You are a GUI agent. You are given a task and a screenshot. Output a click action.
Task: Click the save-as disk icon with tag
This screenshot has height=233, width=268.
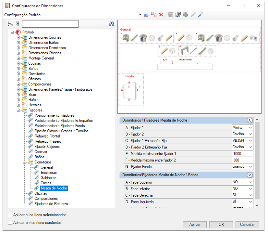pos(178,15)
